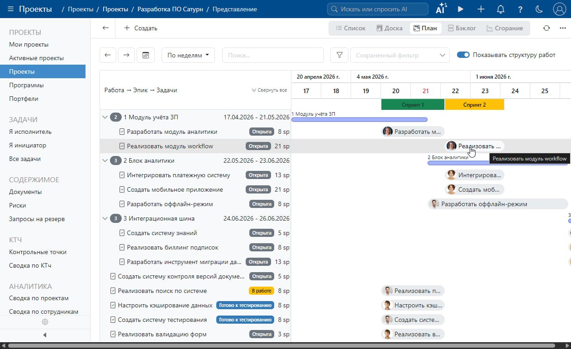Switch to the Сгорание view tab
571x349 pixels.
504,28
